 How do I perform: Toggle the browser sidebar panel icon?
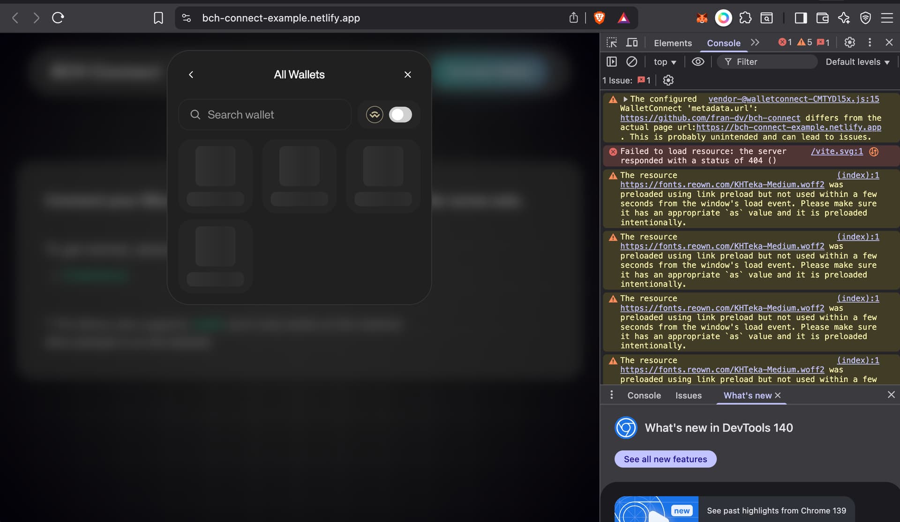click(x=801, y=18)
